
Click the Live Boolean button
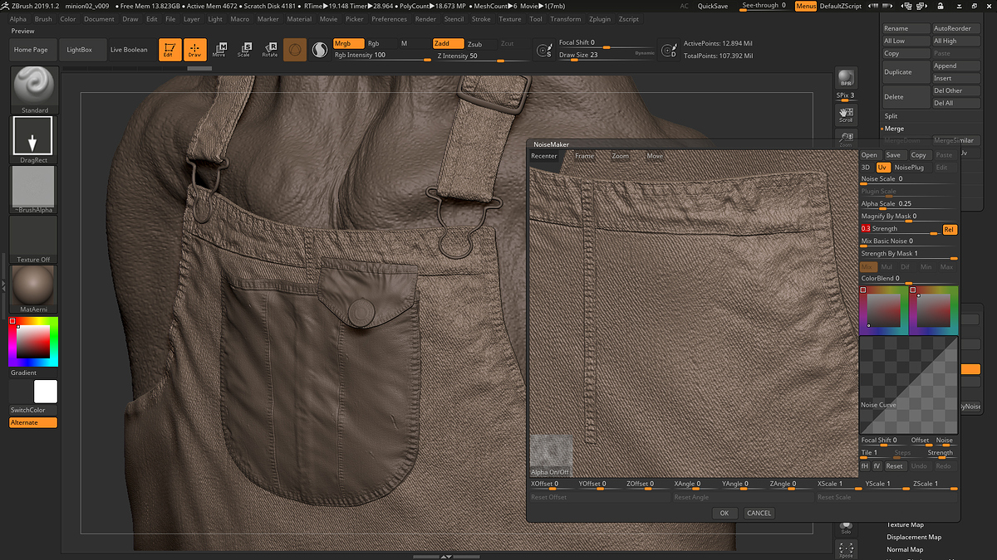pos(129,50)
